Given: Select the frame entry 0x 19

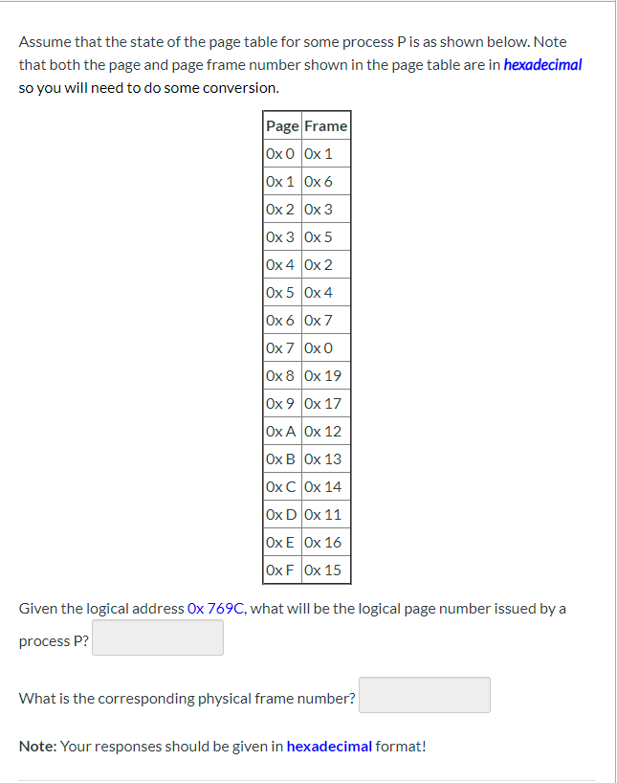Looking at the screenshot, I should [323, 375].
